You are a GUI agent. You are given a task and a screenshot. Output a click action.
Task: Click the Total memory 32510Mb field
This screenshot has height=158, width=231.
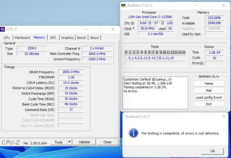point(214,18)
